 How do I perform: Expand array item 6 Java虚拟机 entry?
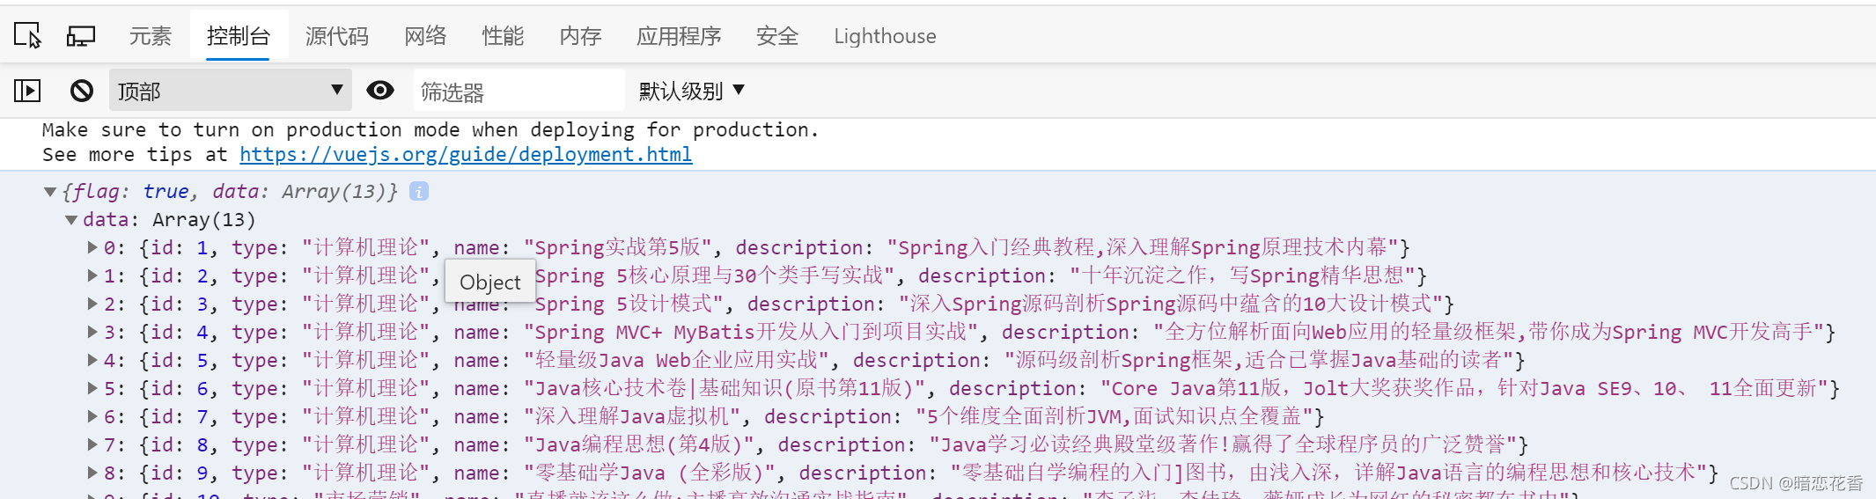tap(92, 417)
